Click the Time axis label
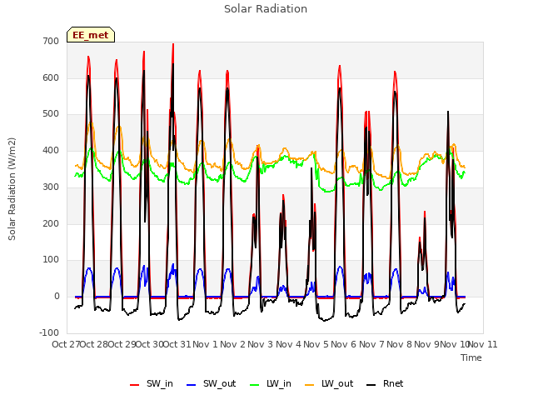The width and height of the screenshot is (533, 400). 471,357
